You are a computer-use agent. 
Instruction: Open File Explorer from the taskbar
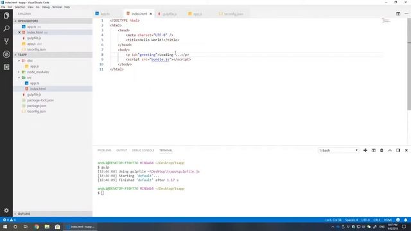47,227
